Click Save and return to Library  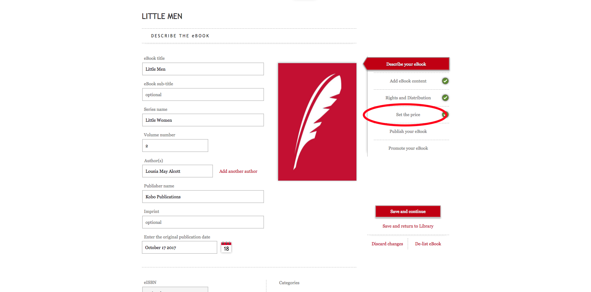pos(408,226)
